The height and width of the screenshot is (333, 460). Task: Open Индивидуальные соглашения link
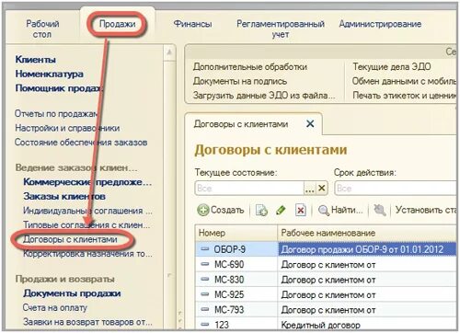point(87,211)
